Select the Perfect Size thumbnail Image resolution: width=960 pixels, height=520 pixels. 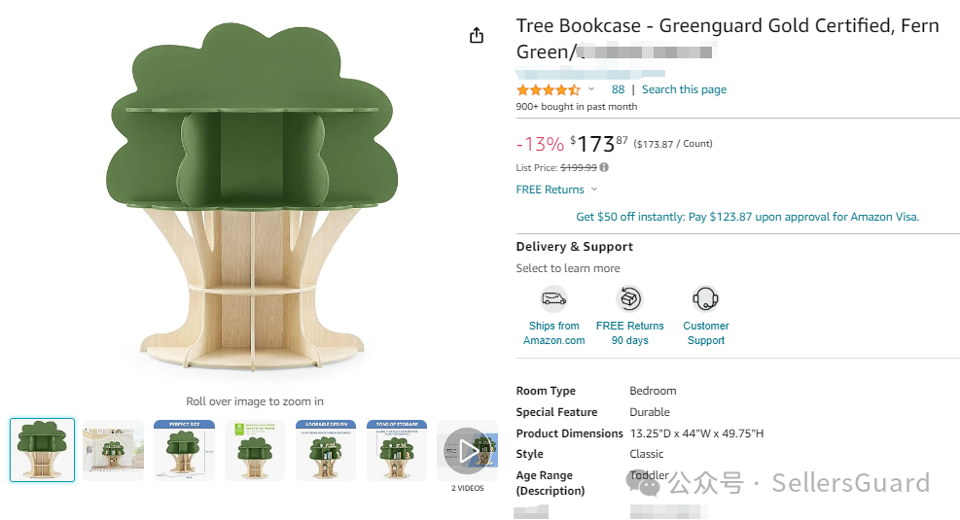click(185, 450)
